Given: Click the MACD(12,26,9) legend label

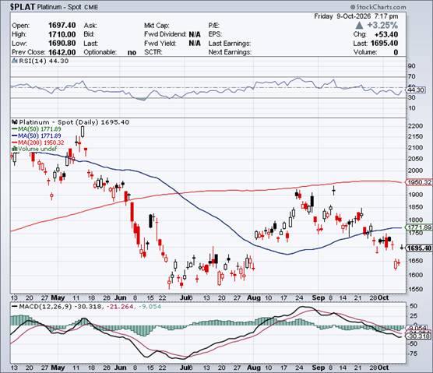Looking at the screenshot, I should pyautogui.click(x=46, y=307).
